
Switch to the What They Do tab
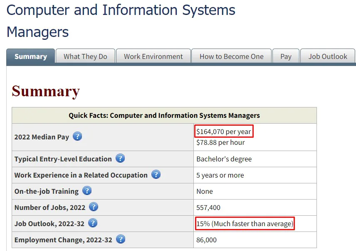(x=85, y=56)
